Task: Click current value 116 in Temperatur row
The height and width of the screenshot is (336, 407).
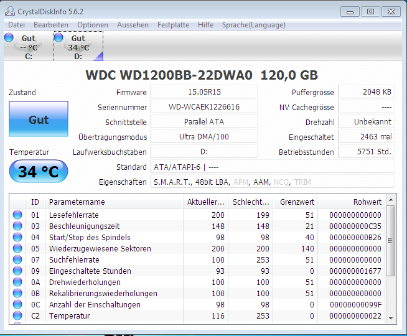Action: click(218, 315)
